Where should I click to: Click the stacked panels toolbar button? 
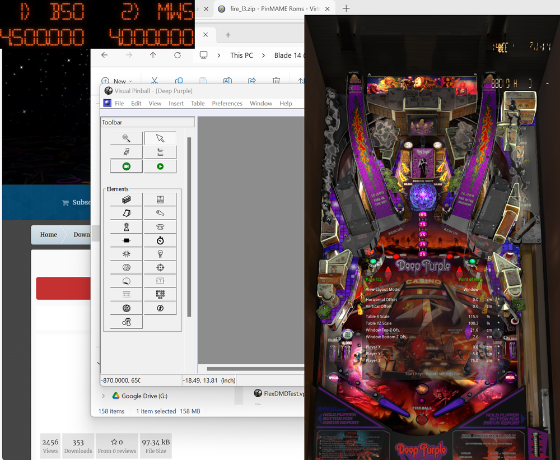click(160, 152)
